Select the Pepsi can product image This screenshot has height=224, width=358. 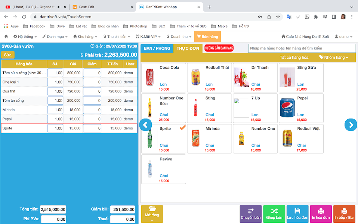[287, 108]
